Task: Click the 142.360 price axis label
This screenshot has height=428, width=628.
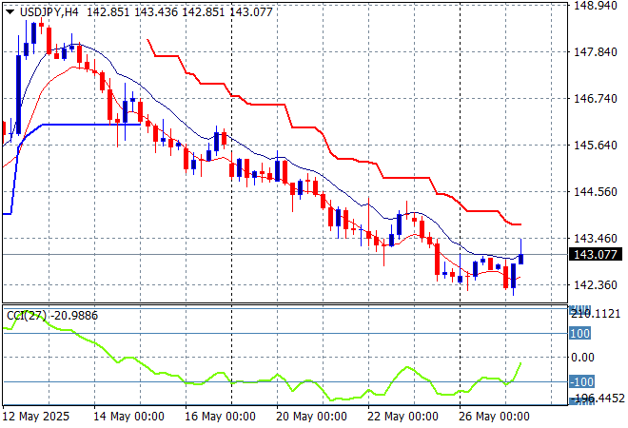Action: click(x=596, y=285)
